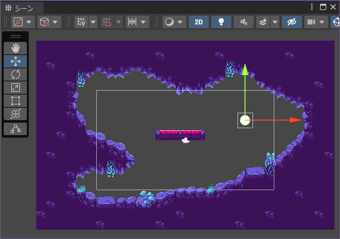Expand the camera settings dropdown
Screen dimensions: 340x239
[x=322, y=22]
